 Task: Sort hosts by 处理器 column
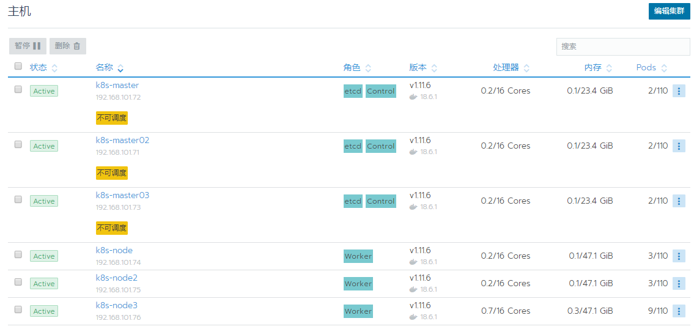click(511, 68)
